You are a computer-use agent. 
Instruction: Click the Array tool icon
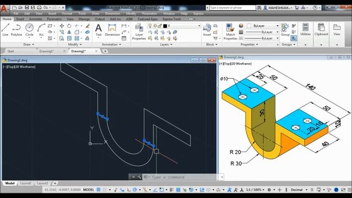(x=77, y=38)
